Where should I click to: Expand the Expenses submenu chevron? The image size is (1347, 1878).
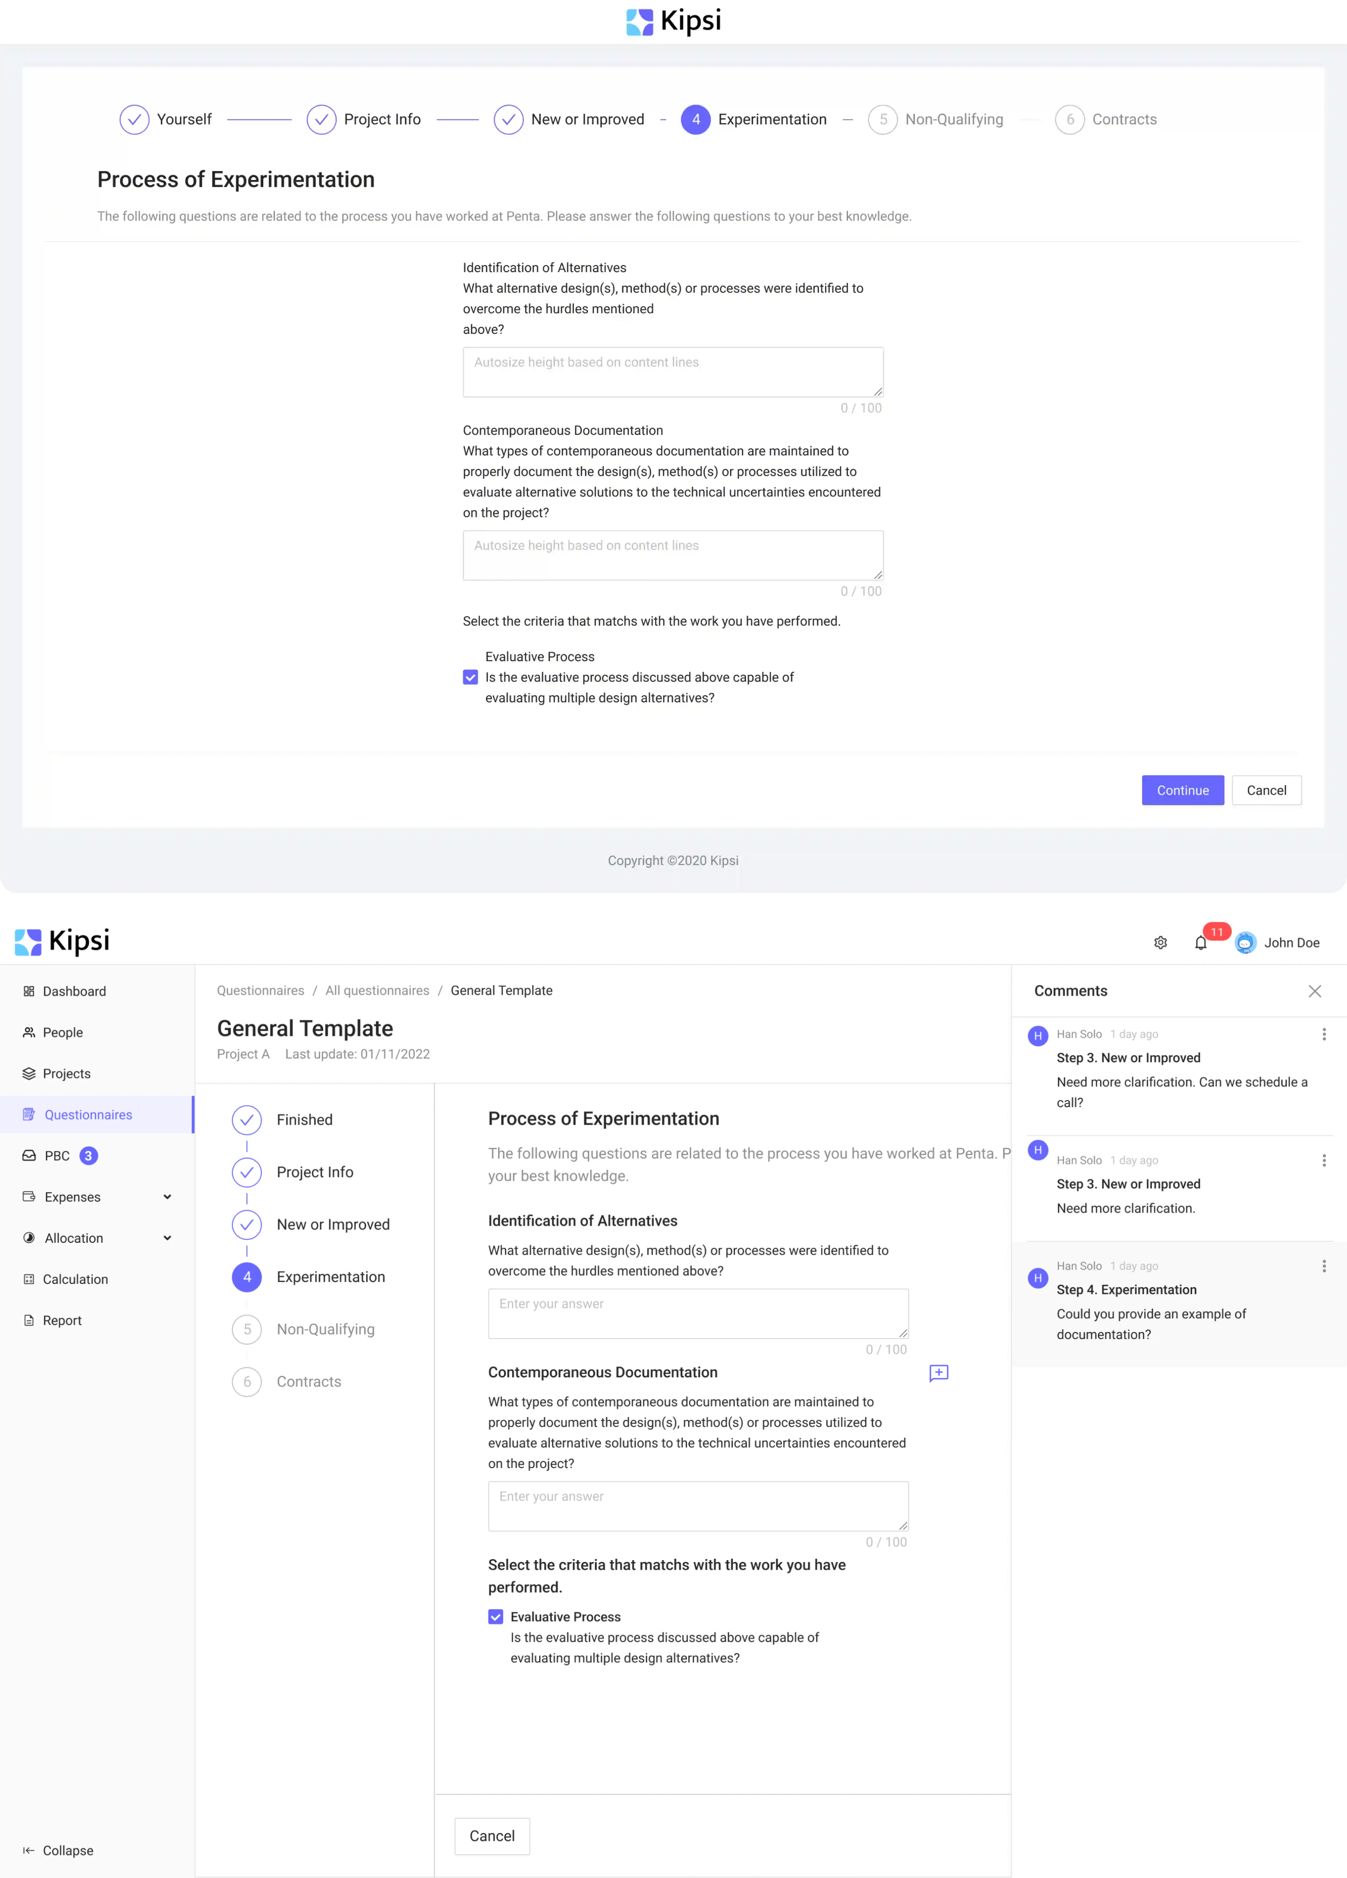click(167, 1197)
